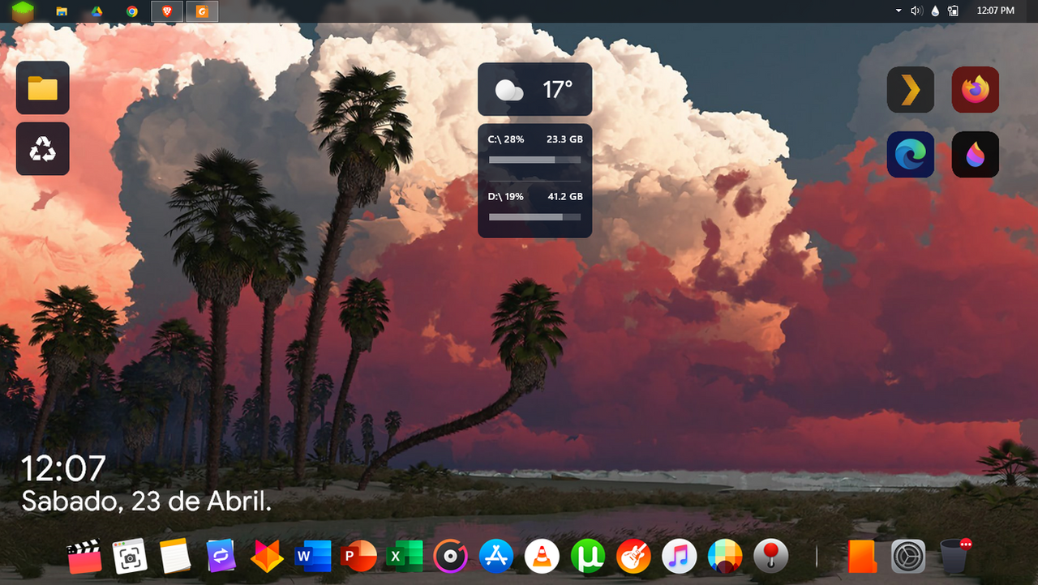Open the trash bin in the dock

coord(955,556)
